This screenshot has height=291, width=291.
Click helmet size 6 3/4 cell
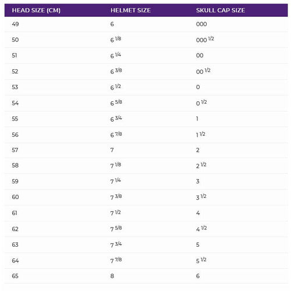(x=116, y=119)
